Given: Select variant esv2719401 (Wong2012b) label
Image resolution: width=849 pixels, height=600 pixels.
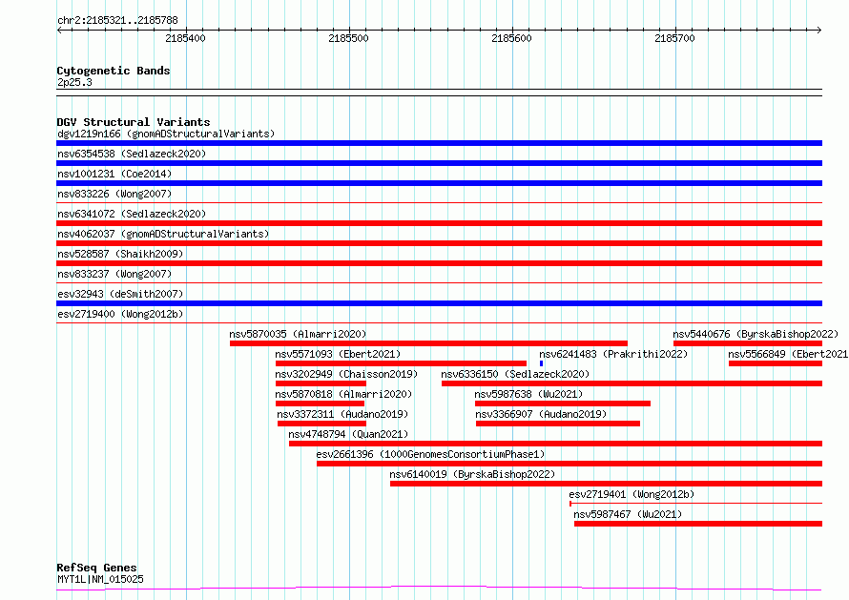Looking at the screenshot, I should [632, 494].
